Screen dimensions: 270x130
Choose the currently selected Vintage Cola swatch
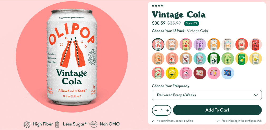pos(158,44)
